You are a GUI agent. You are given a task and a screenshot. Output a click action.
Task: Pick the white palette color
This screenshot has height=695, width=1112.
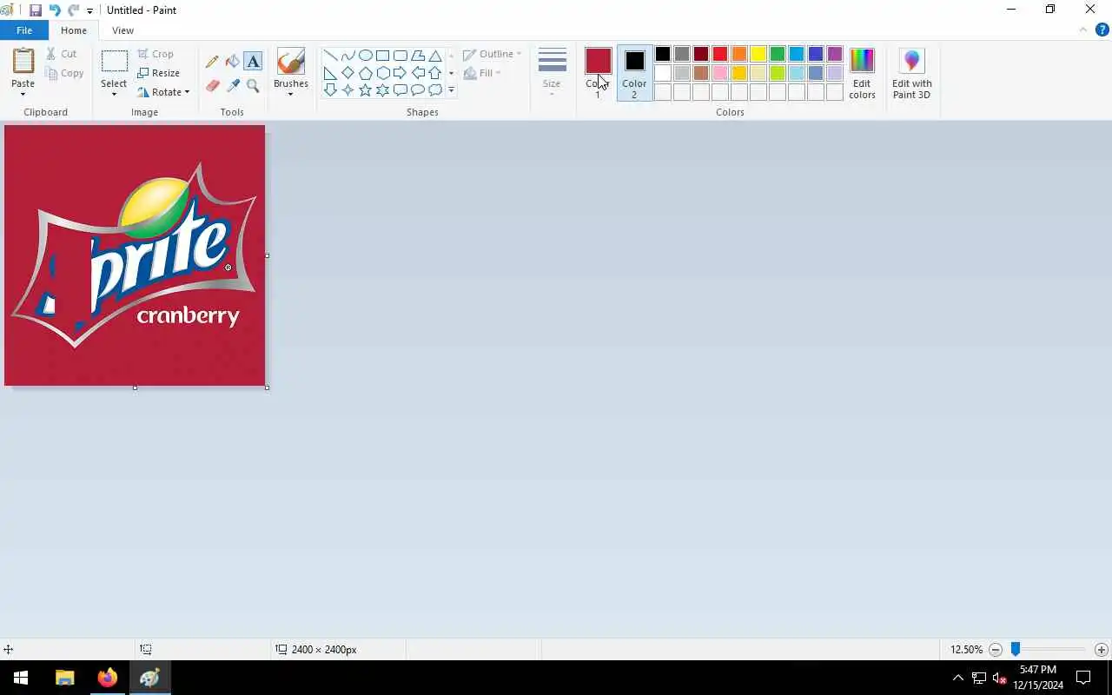click(x=663, y=73)
